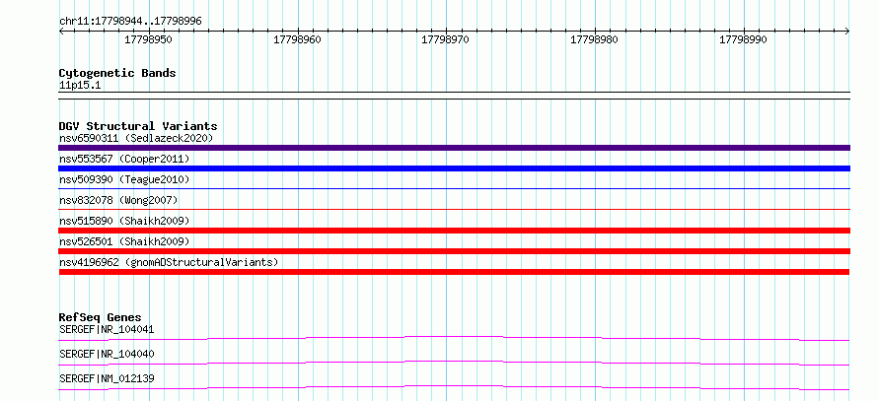Select the 11p15.1 band label
Image resolution: width=878 pixels, height=401 pixels.
coord(80,86)
